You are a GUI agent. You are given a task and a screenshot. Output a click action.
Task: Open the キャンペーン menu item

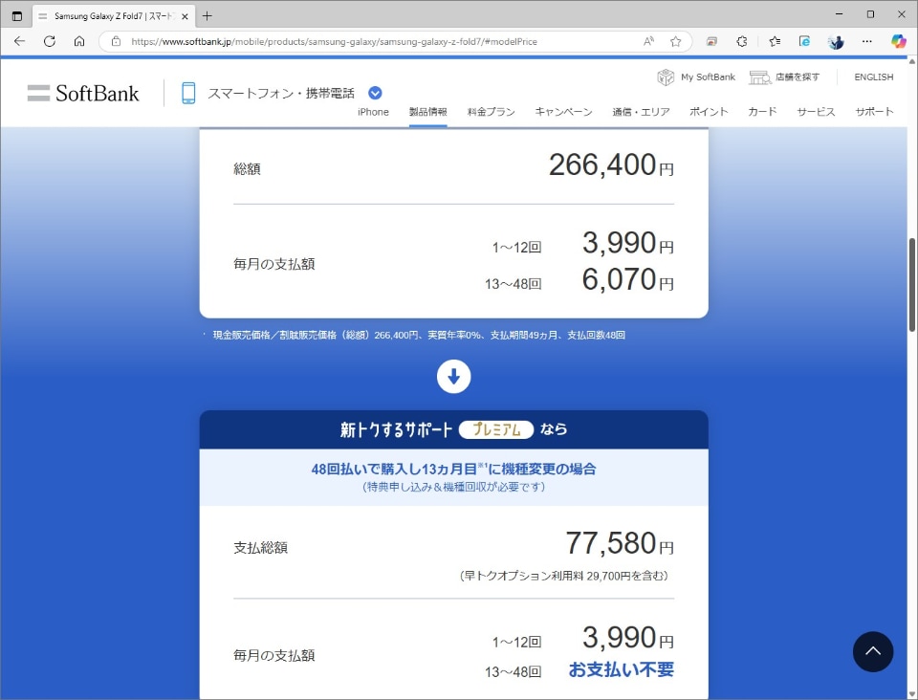pos(563,112)
